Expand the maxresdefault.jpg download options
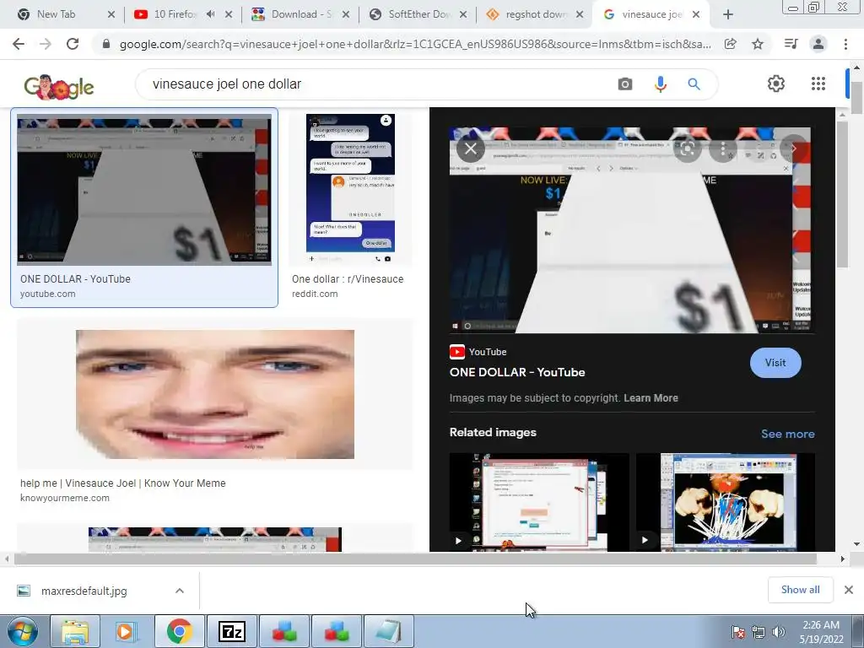Screen dimensions: 864x648 180,591
